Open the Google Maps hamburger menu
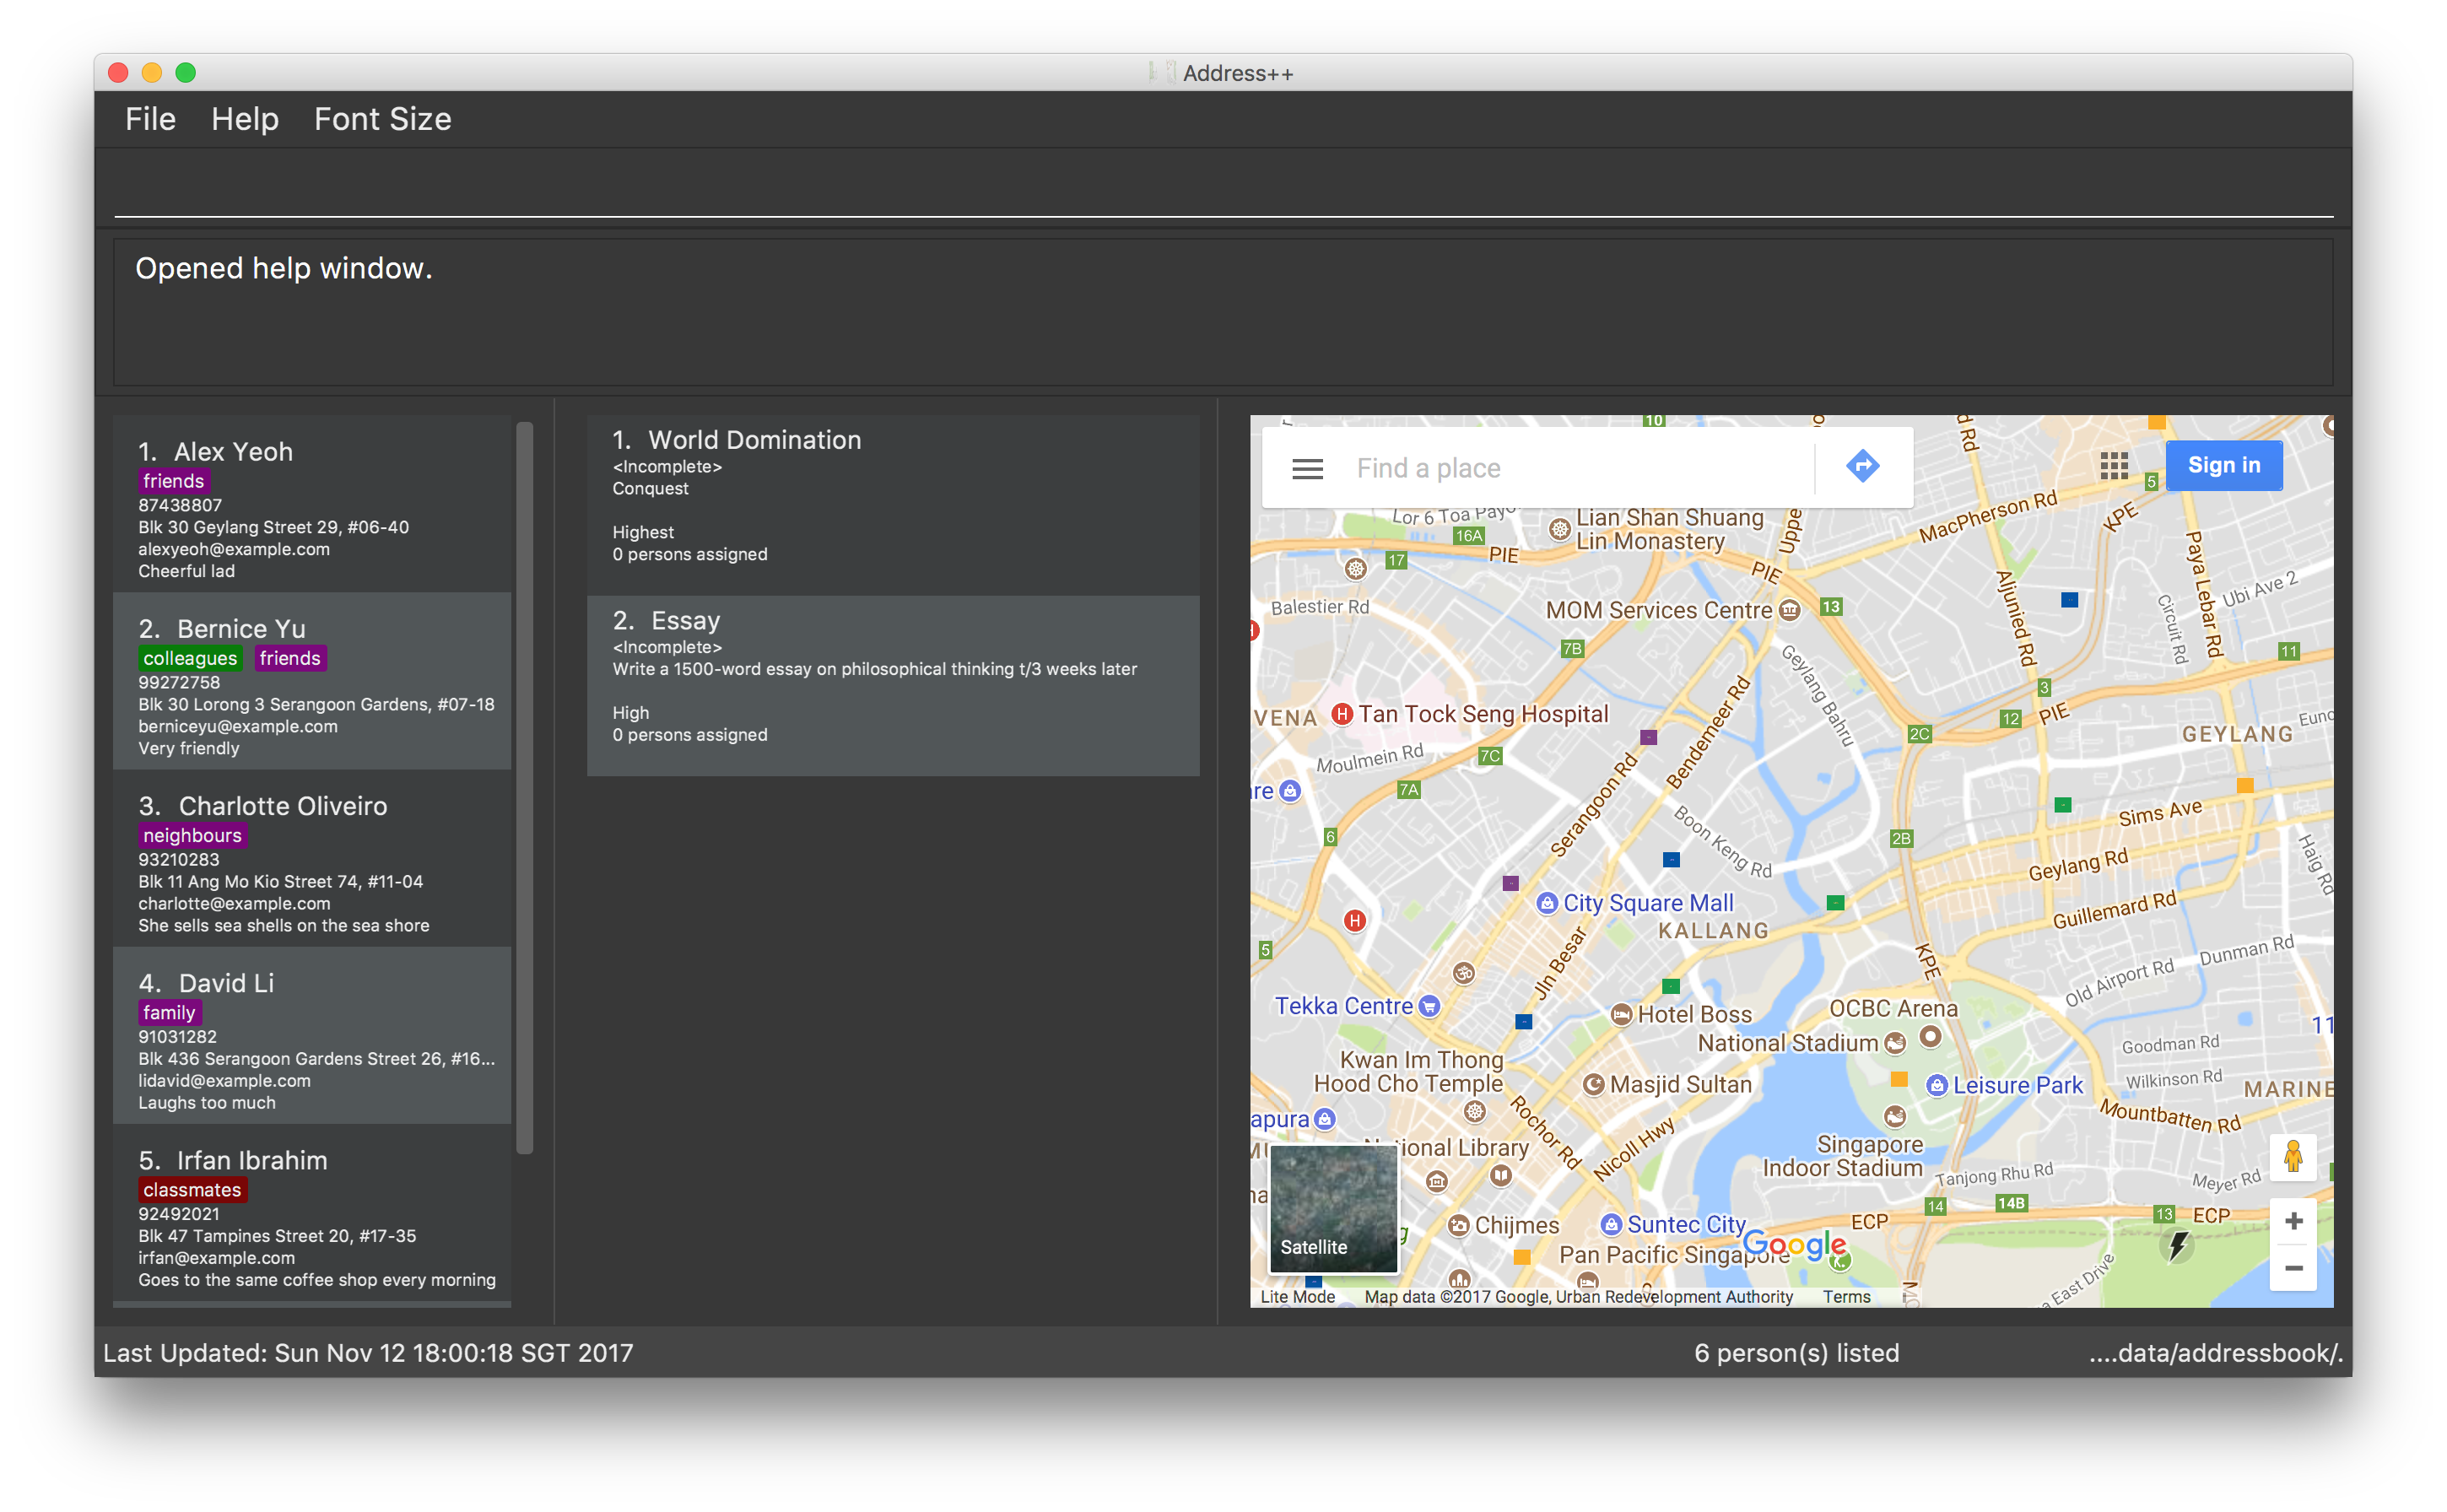Screen dimensions: 2447x1512 1307,468
